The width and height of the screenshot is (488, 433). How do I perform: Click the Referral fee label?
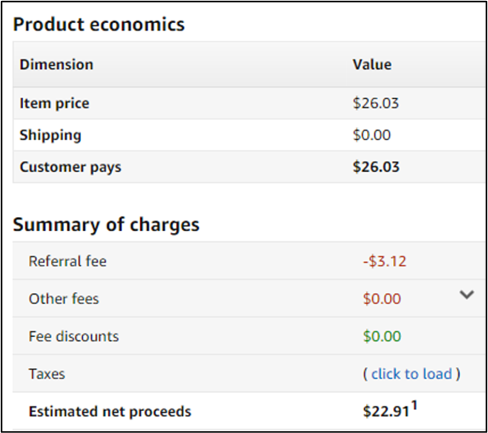(67, 261)
